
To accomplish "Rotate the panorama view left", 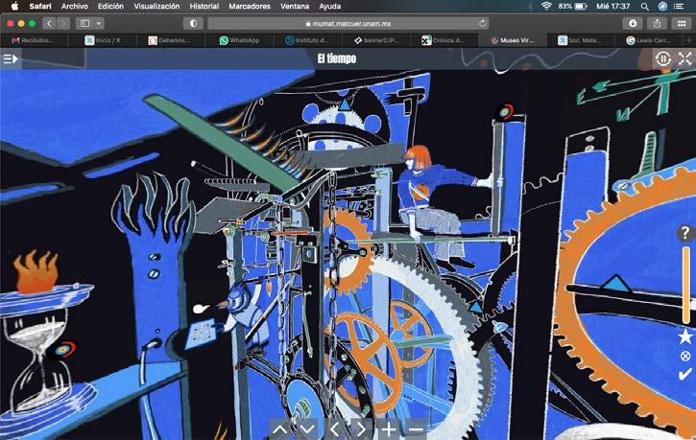I will (x=335, y=428).
